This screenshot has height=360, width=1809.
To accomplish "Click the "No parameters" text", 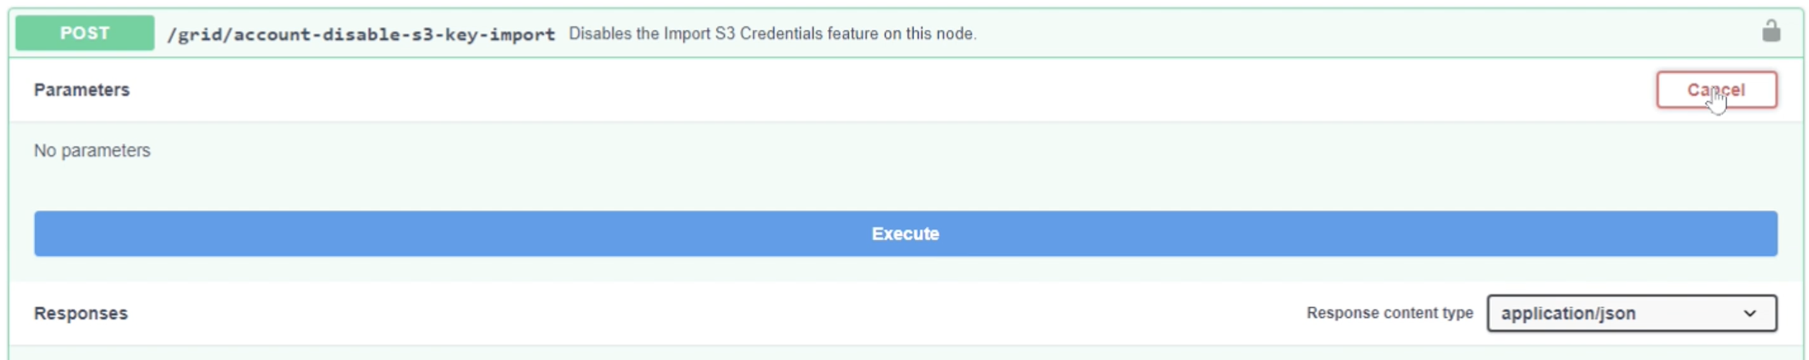I will tap(92, 150).
